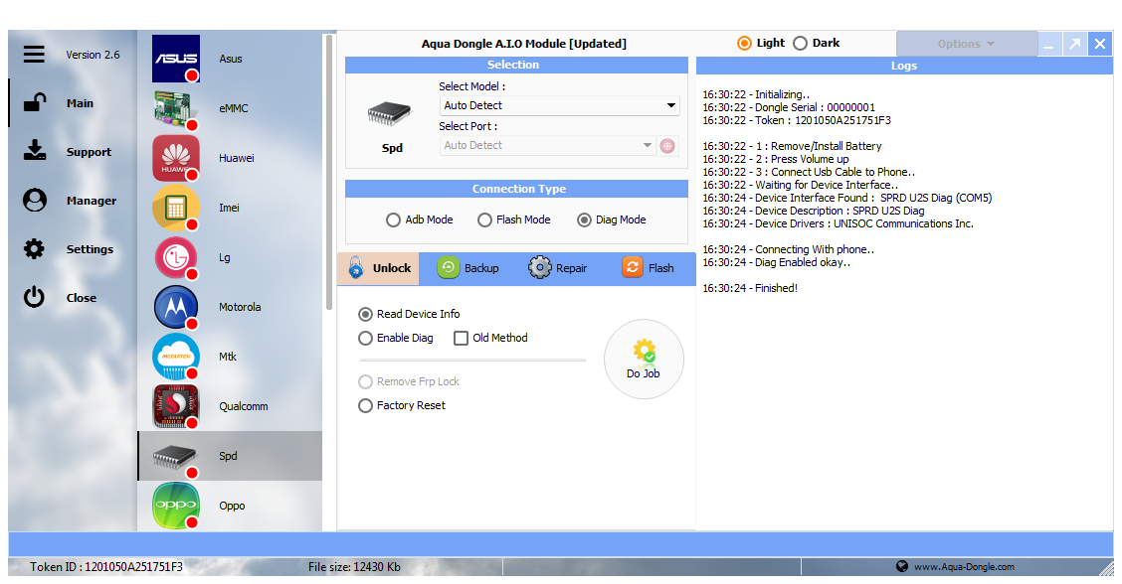This screenshot has width=1122, height=584.
Task: Click the Finished! log entry
Action: pos(750,288)
